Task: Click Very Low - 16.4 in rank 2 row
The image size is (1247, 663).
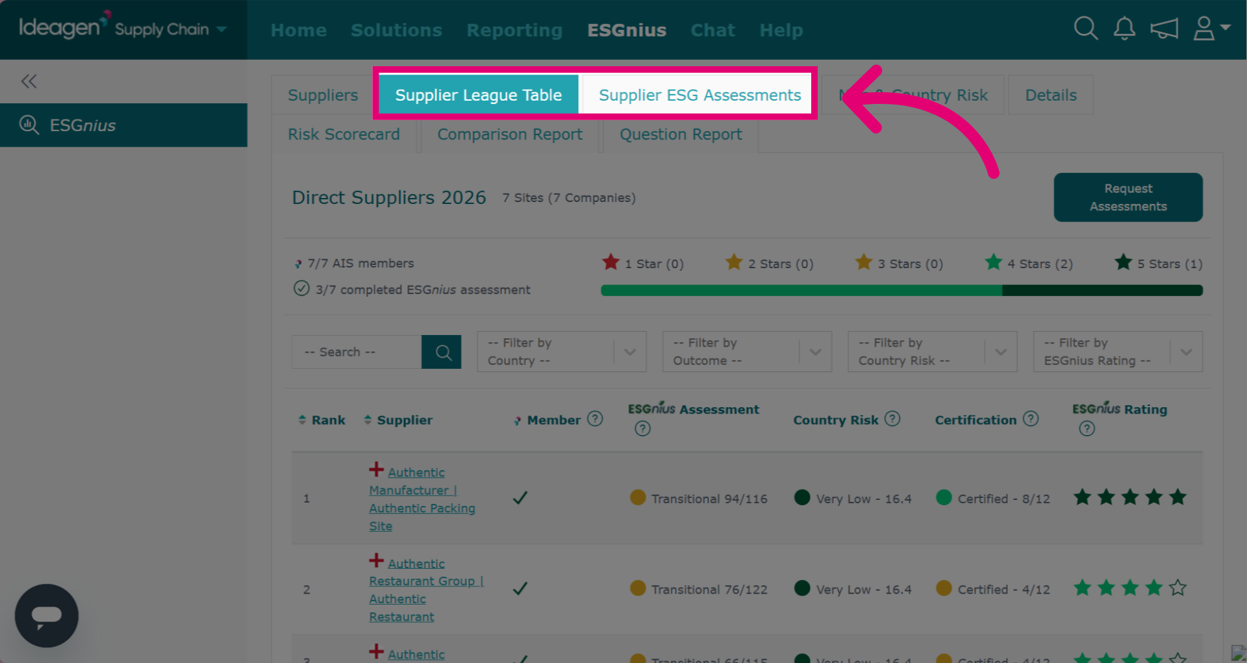Action: pos(853,589)
